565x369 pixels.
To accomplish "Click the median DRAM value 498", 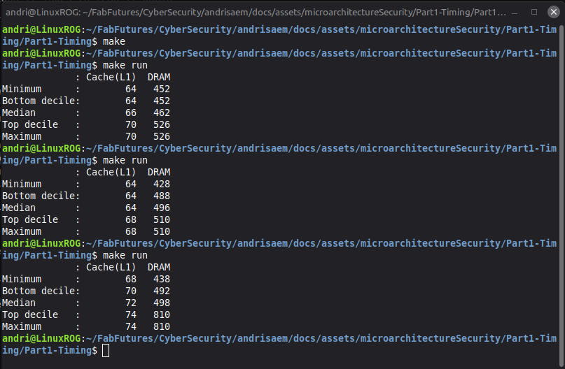I will point(162,303).
